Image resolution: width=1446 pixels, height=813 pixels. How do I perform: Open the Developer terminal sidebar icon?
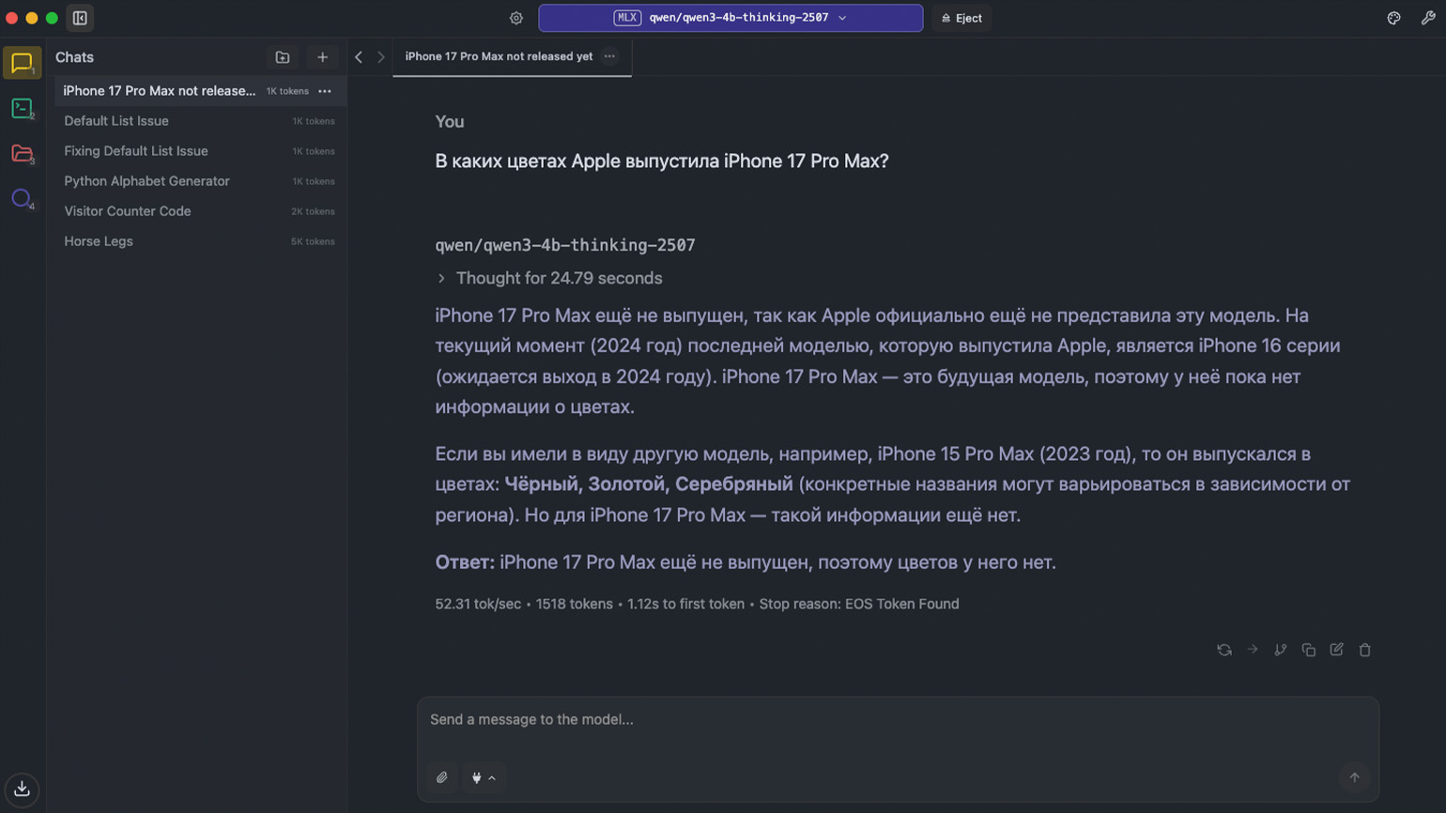point(22,109)
